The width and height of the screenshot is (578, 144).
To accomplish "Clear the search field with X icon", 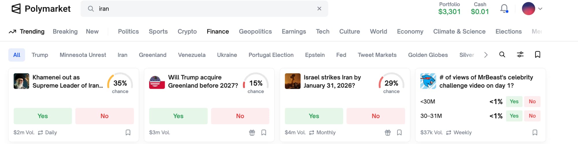I will (319, 9).
